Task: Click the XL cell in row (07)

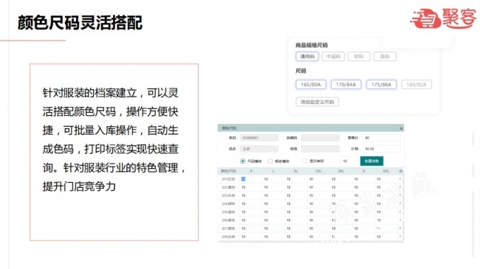Action: click(x=296, y=228)
